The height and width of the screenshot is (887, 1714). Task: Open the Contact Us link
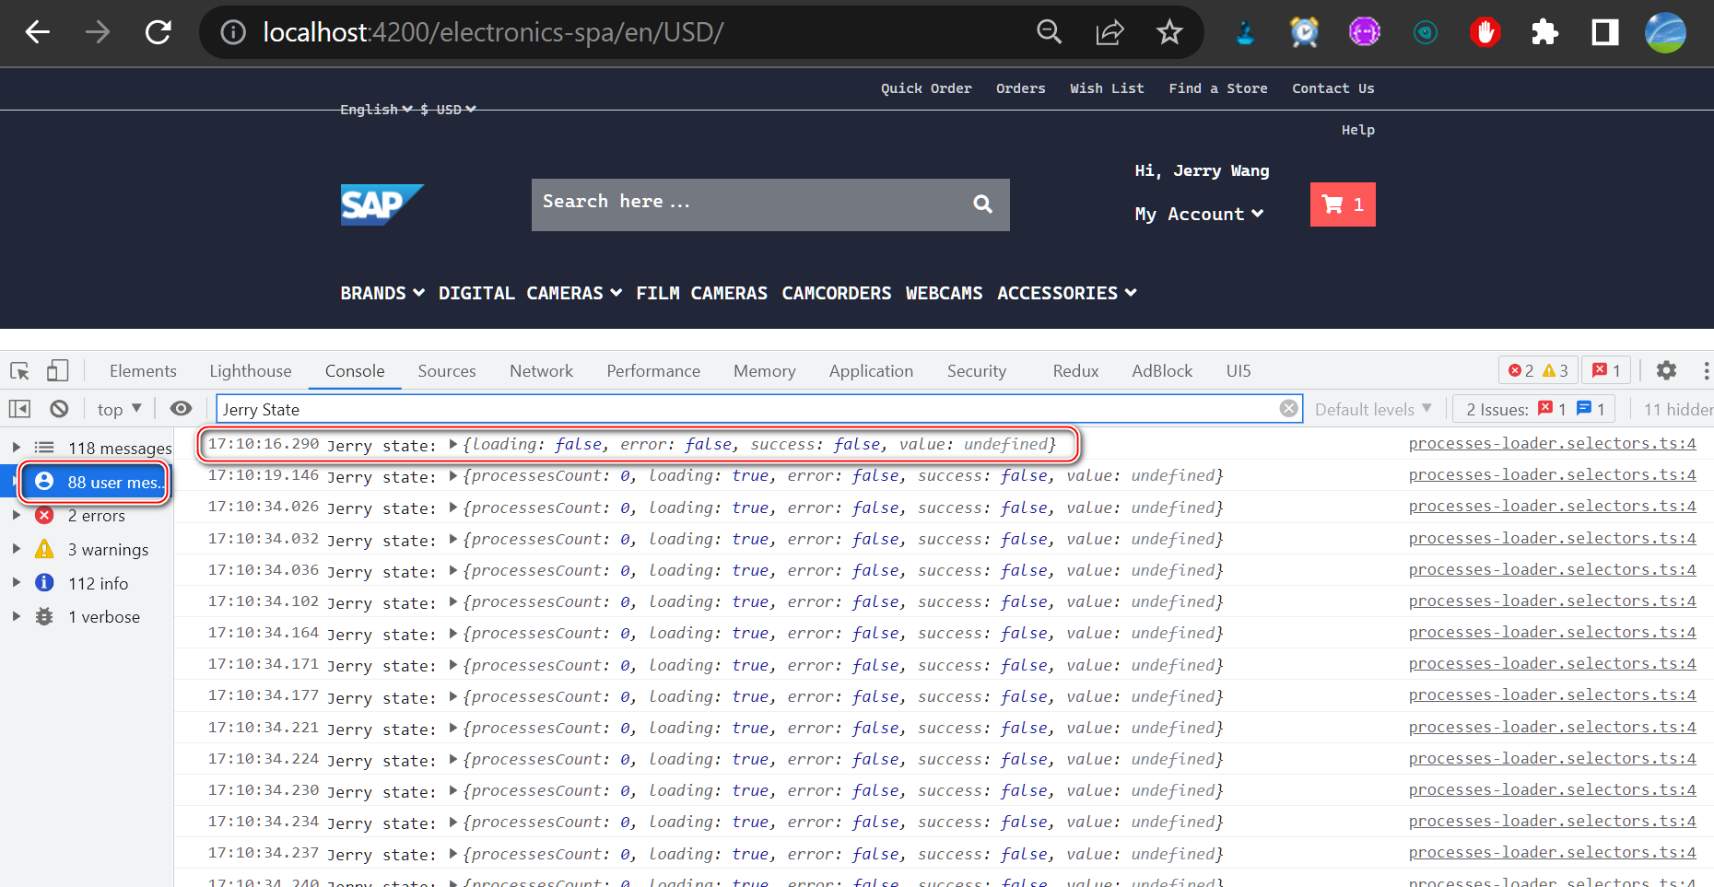[1332, 88]
